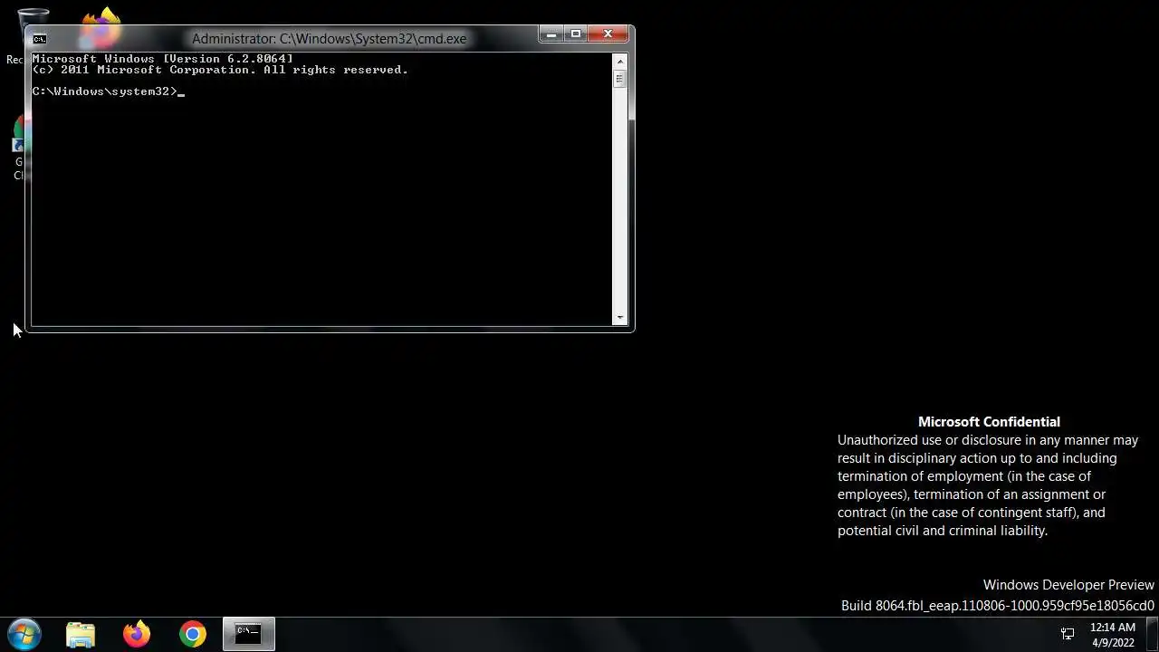Click the network status tray icon

point(1068,634)
